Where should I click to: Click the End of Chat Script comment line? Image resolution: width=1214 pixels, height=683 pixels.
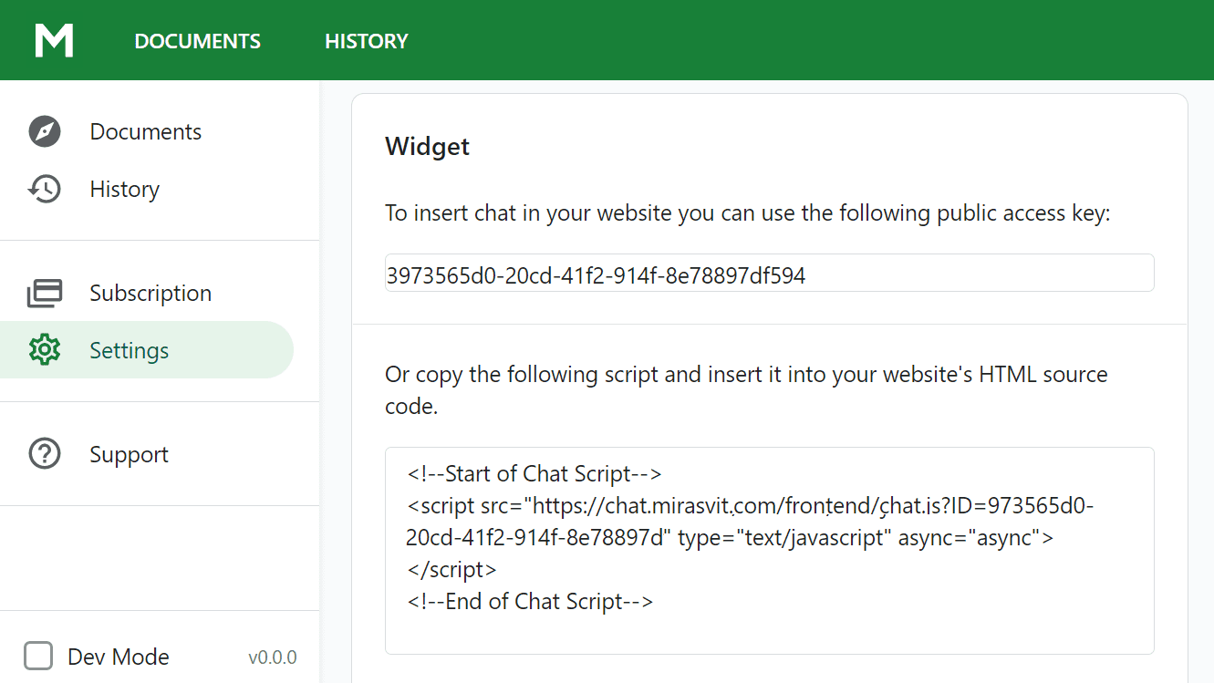pyautogui.click(x=530, y=602)
